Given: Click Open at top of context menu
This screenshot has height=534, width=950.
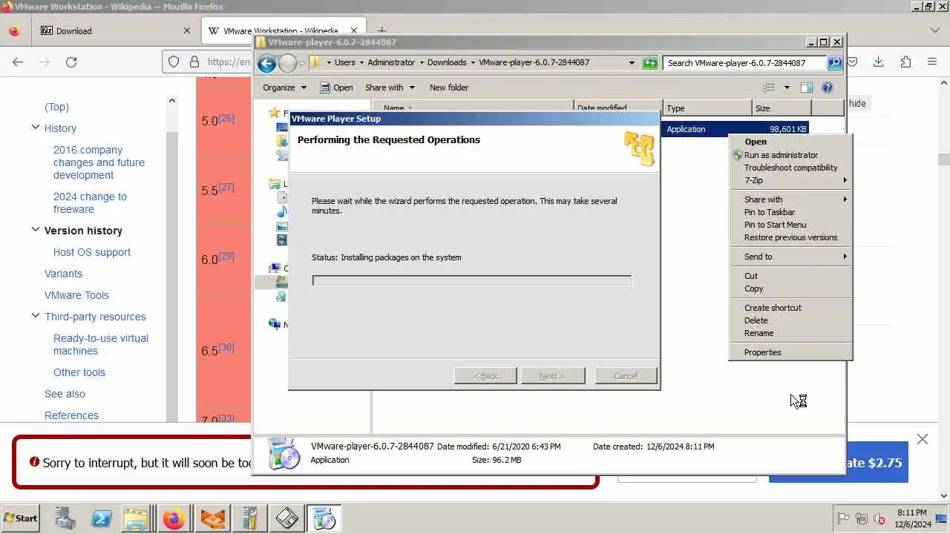Looking at the screenshot, I should [x=790, y=142].
